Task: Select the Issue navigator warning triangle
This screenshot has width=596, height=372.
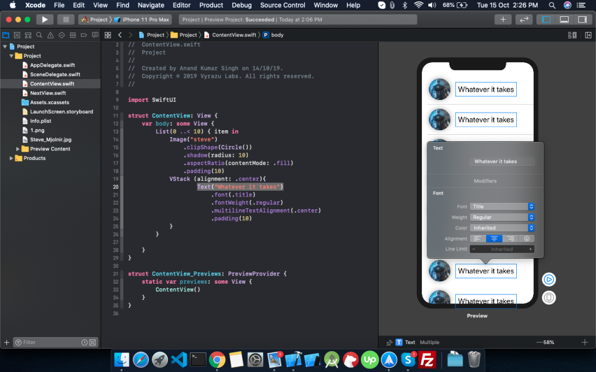Action: (x=50, y=35)
